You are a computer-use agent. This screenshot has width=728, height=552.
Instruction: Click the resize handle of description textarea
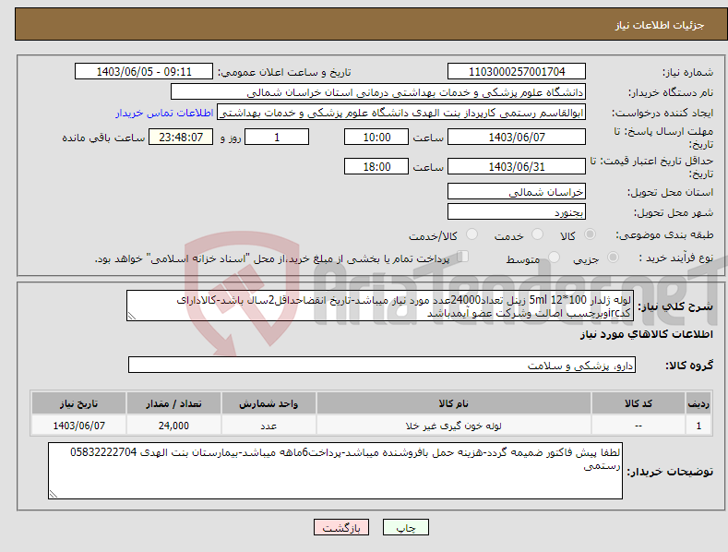click(132, 316)
